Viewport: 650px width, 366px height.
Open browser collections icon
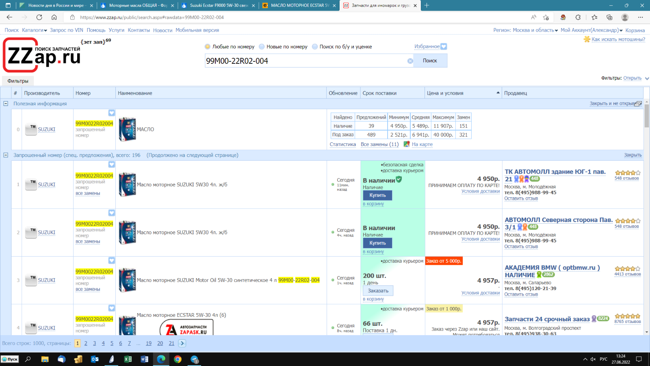point(609,17)
